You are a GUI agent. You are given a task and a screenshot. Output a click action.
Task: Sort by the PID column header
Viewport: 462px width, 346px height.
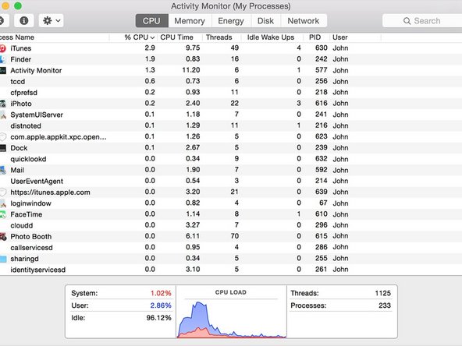[x=315, y=37]
